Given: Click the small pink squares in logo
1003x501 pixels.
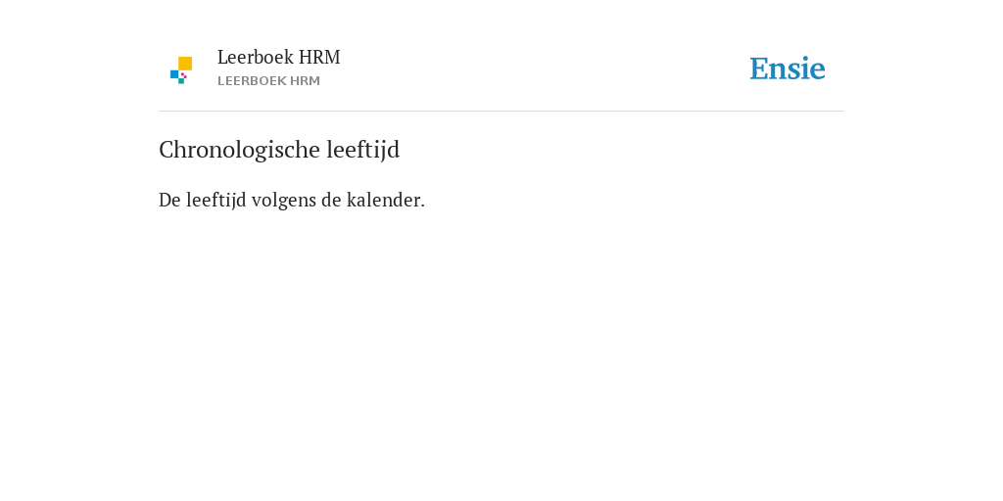Looking at the screenshot, I should (x=183, y=74).
